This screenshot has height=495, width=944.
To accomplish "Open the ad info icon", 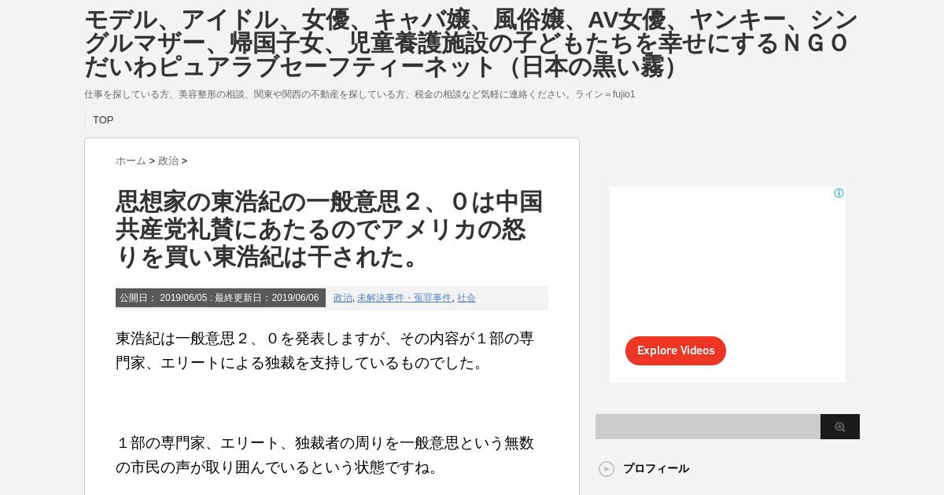I will (x=839, y=193).
